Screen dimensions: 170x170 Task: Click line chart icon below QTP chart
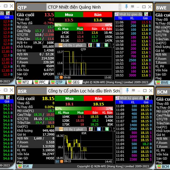pos(57,77)
